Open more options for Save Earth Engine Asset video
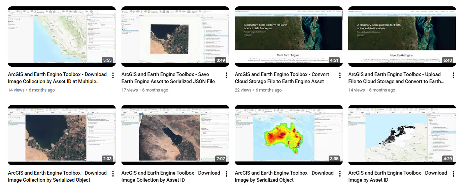 click(227, 75)
